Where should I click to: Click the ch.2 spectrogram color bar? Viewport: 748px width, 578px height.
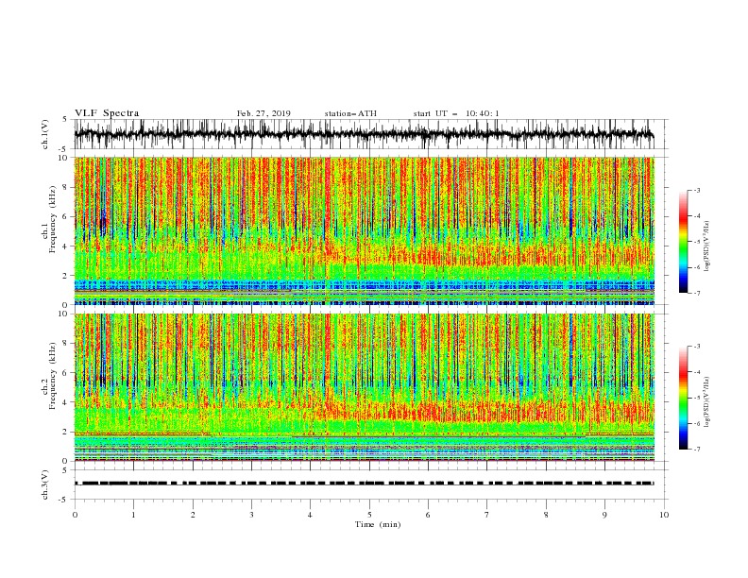tap(683, 398)
